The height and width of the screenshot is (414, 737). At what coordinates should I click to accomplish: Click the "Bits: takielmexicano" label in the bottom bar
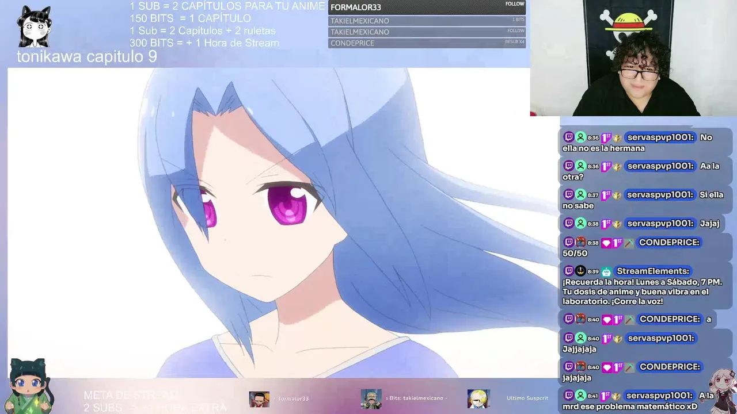pyautogui.click(x=417, y=398)
